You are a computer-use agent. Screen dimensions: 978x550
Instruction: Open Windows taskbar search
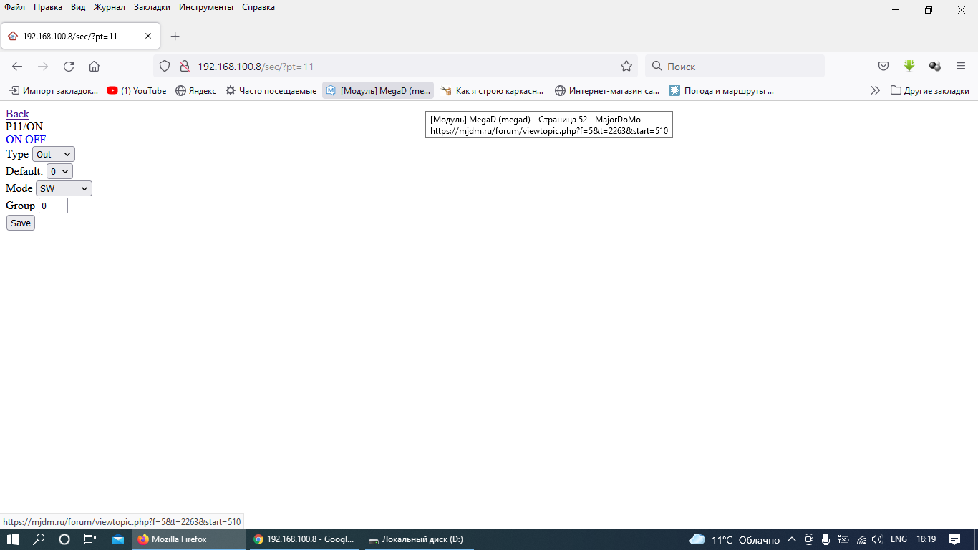(x=39, y=539)
